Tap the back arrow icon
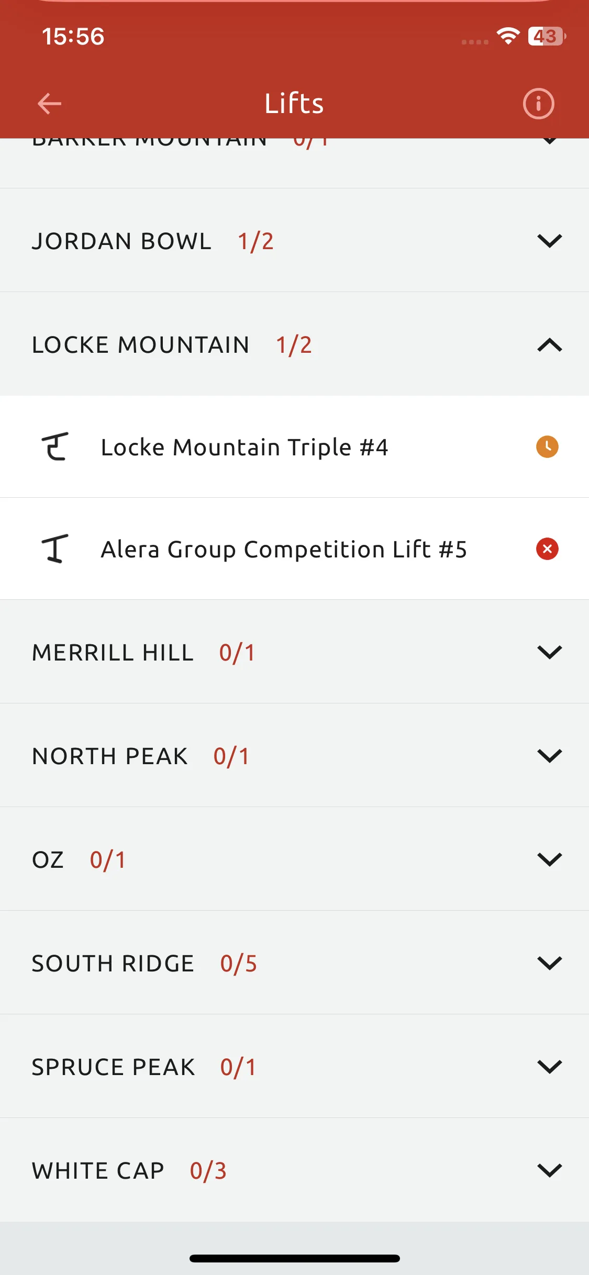This screenshot has height=1275, width=589. coord(50,103)
